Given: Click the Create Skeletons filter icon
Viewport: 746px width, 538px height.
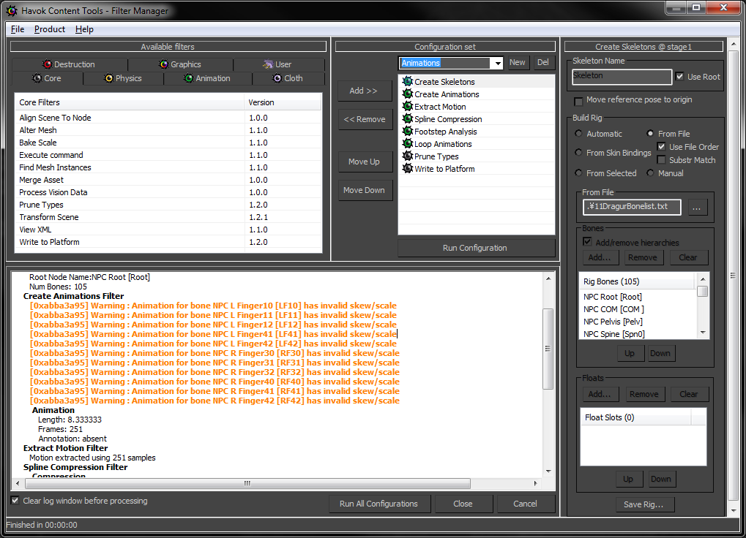Looking at the screenshot, I should (408, 81).
